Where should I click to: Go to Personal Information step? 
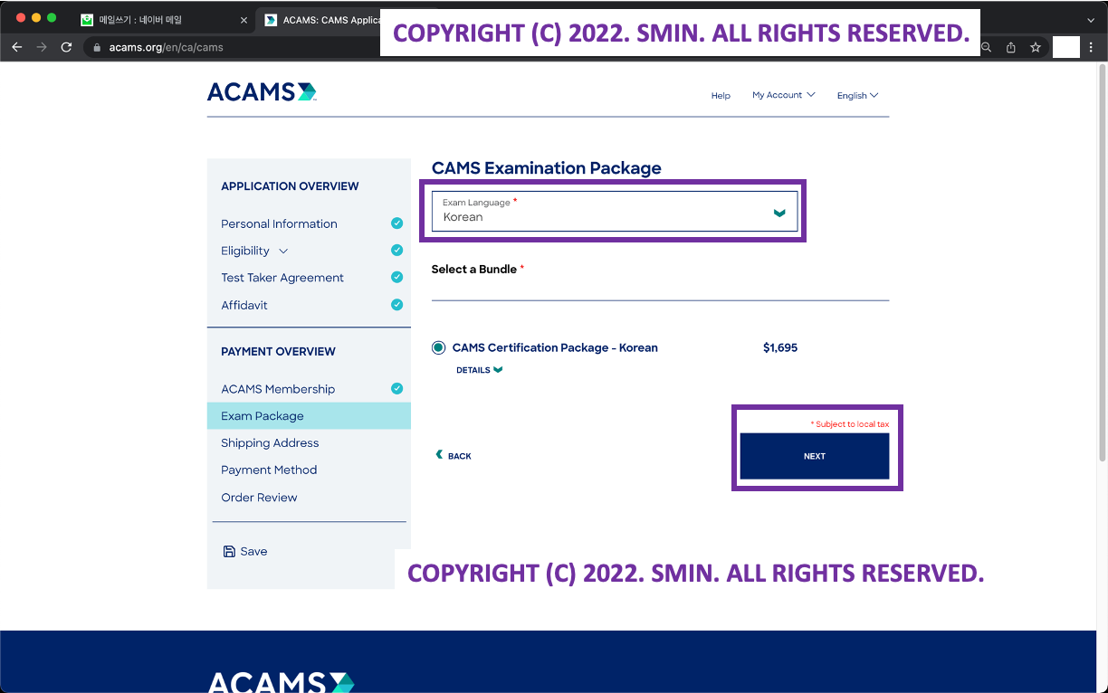pyautogui.click(x=279, y=223)
